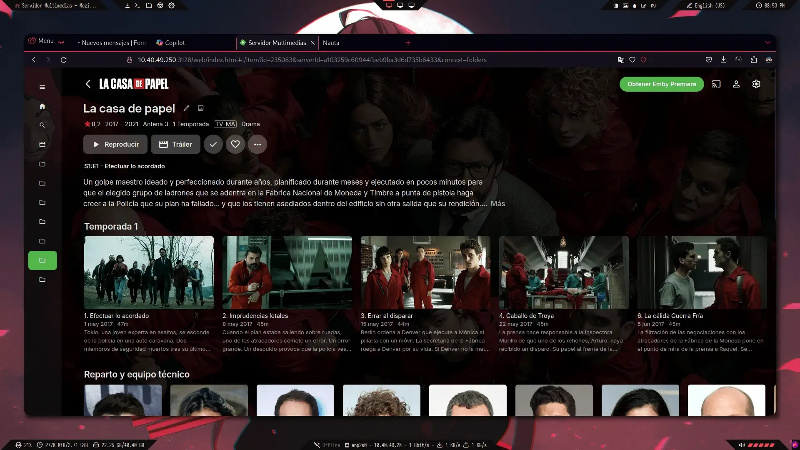Go to home in sidebar
800x450 pixels.
click(42, 106)
